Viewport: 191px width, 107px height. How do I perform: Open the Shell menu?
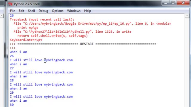[x=31, y=11]
